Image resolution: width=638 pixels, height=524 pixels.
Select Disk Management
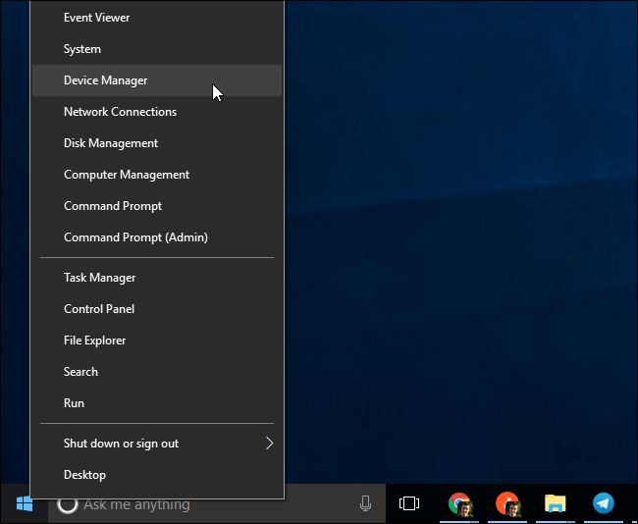coord(111,143)
